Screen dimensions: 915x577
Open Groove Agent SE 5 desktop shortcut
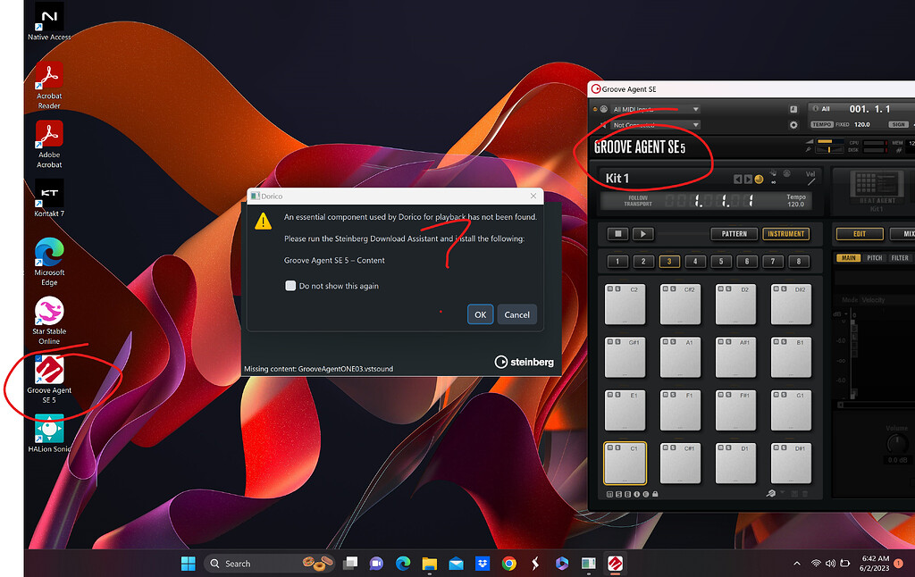click(x=49, y=380)
